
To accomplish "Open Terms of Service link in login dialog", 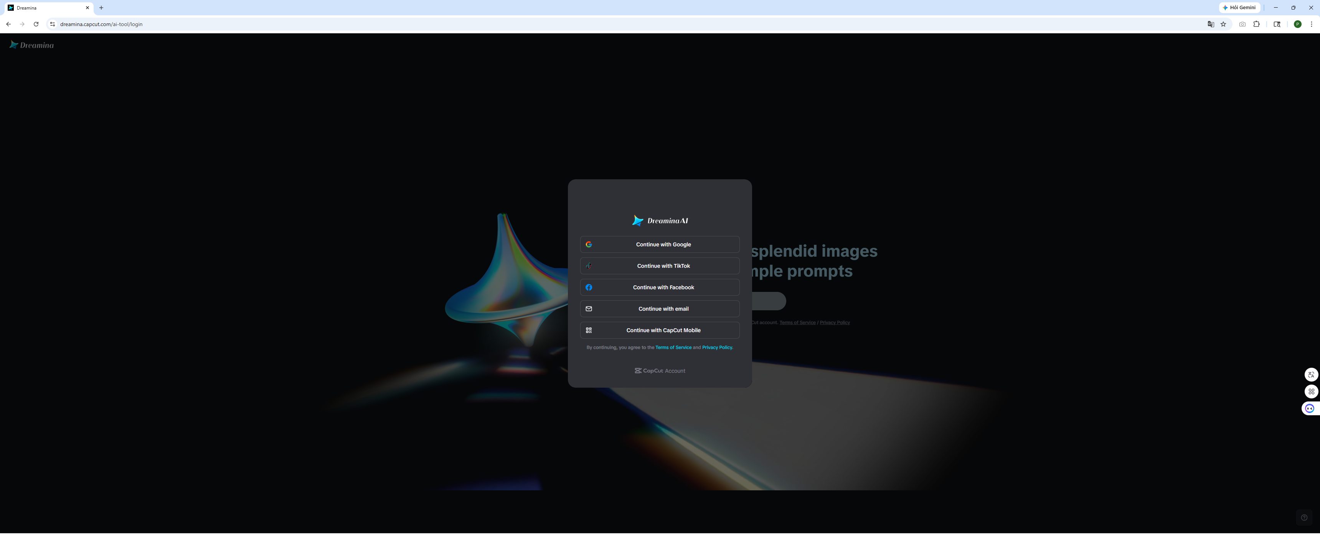I will 673,348.
